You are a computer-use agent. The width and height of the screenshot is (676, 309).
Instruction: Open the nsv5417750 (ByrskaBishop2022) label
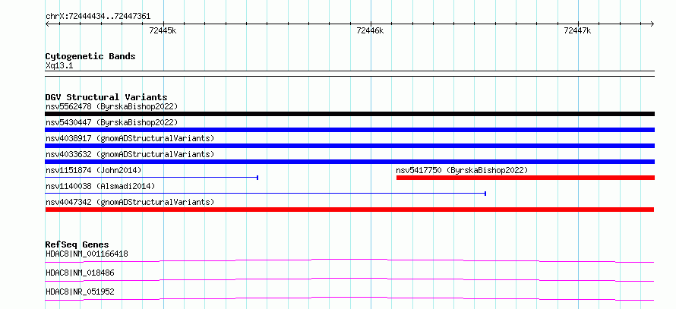click(x=462, y=170)
